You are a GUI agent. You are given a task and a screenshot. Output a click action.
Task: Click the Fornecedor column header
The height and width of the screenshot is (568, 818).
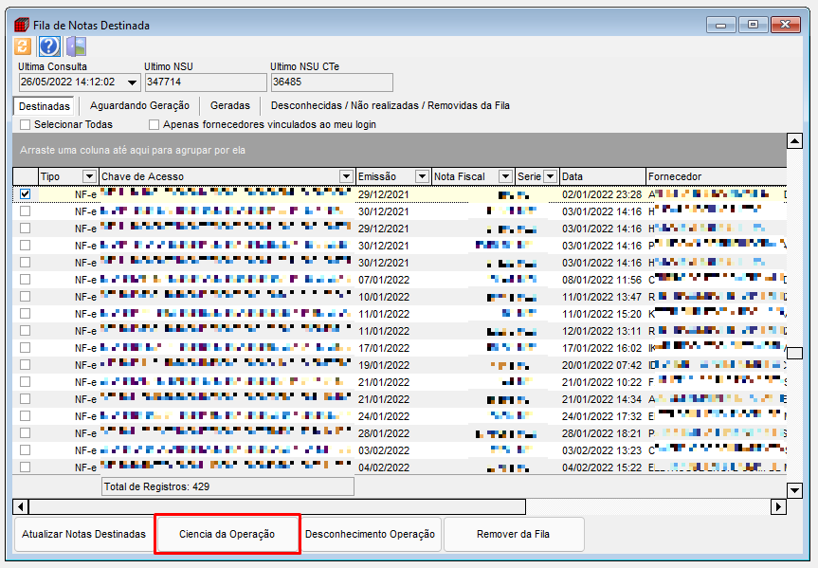tap(717, 176)
